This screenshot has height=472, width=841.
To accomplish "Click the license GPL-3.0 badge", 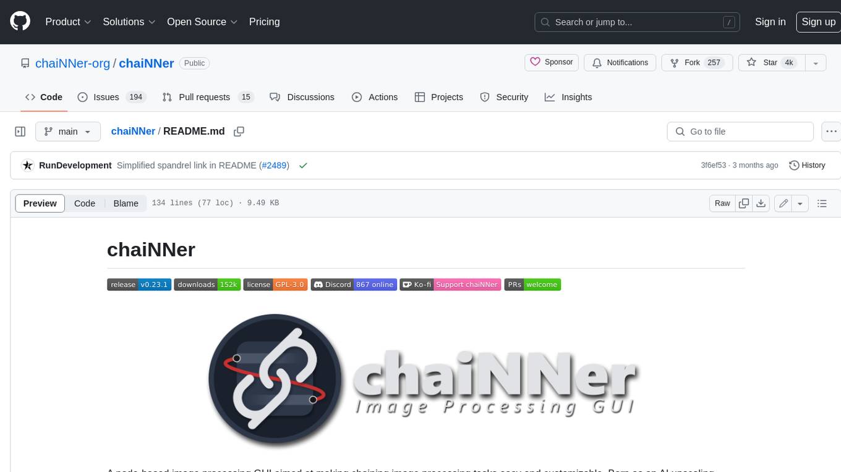I will click(275, 285).
